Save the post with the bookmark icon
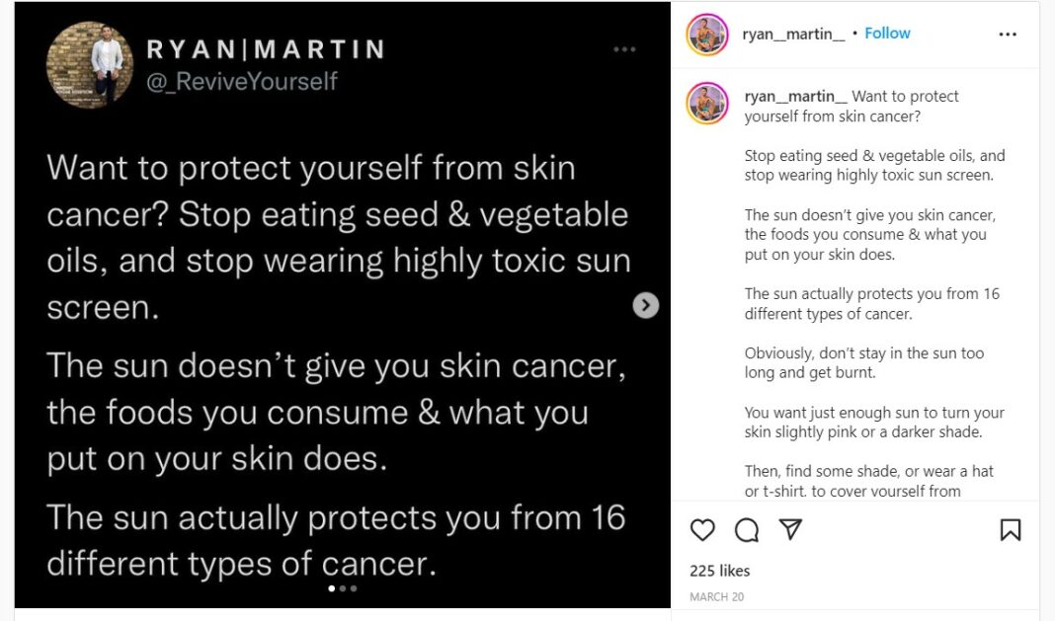Image resolution: width=1055 pixels, height=621 pixels. [1011, 530]
